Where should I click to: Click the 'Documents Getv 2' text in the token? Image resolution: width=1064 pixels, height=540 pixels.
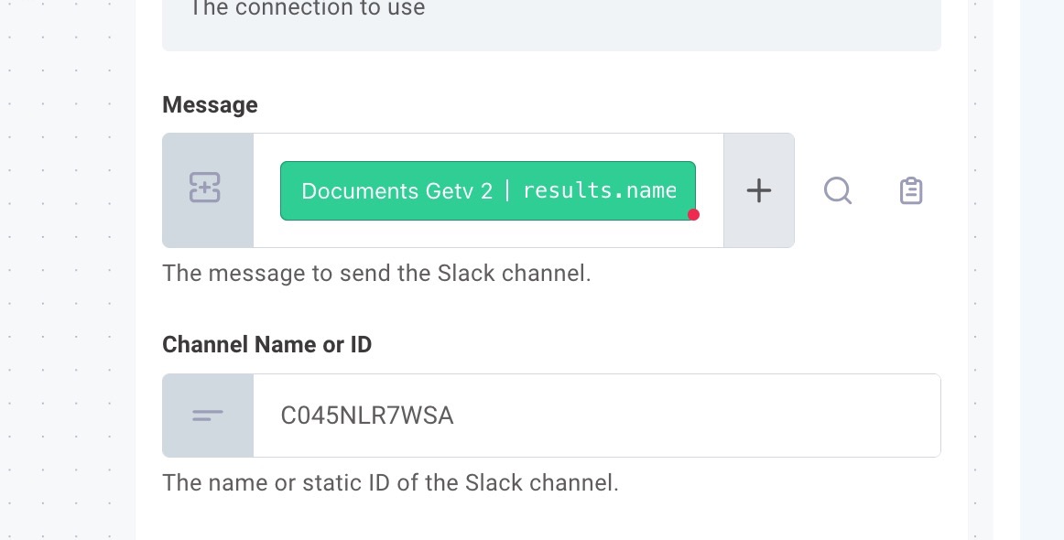pyautogui.click(x=397, y=191)
